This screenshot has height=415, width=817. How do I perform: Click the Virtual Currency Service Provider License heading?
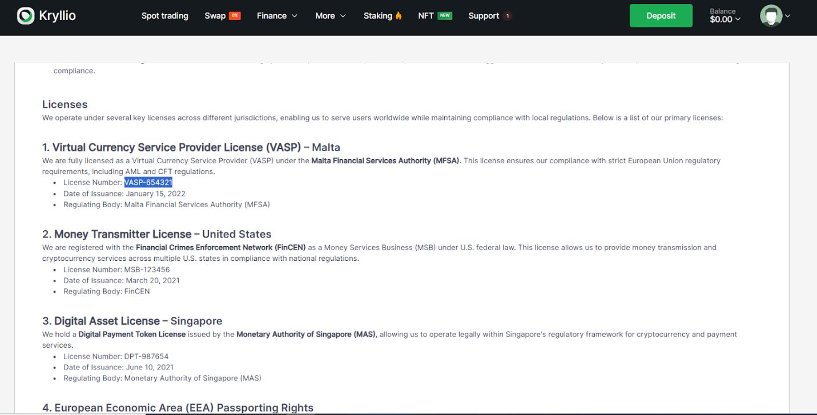point(191,147)
